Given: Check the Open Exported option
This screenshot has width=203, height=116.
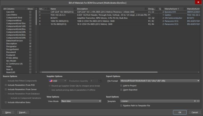Looking at the screenshot, I should 121,90.
